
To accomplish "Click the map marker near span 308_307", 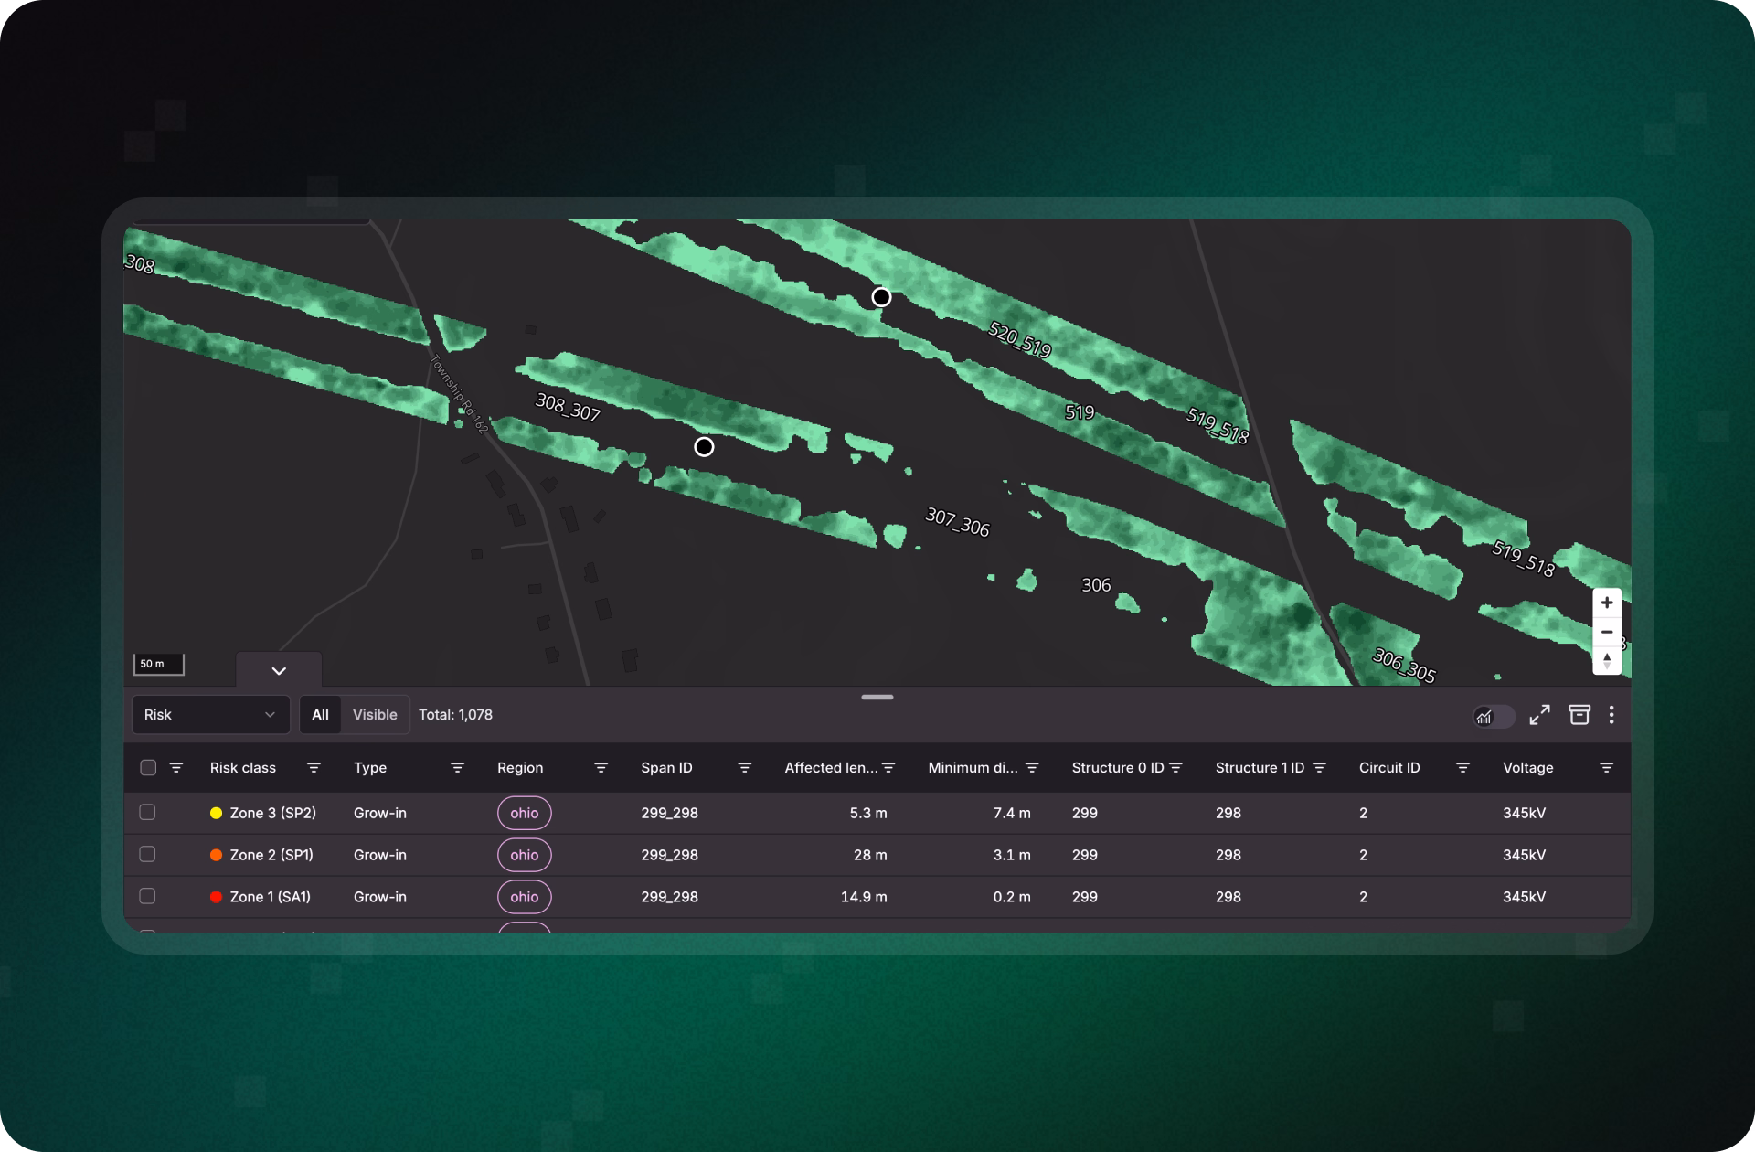I will 704,447.
